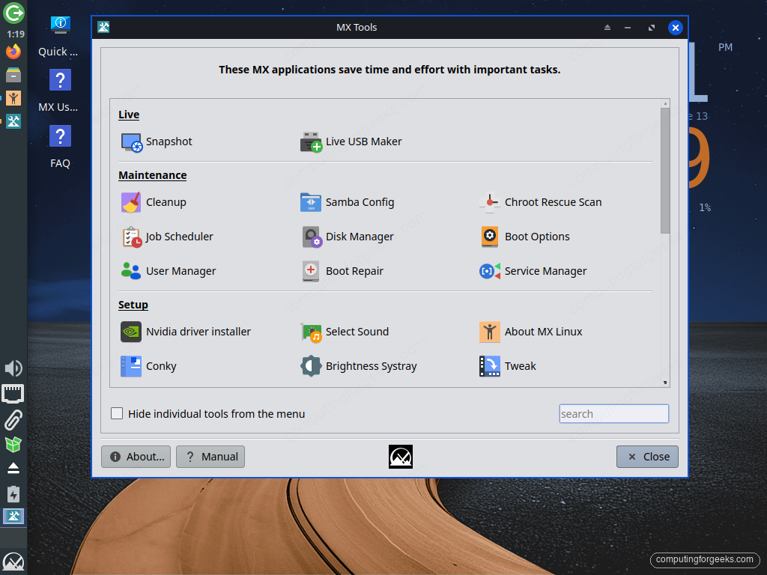Open Firefox from the side panel

click(13, 52)
